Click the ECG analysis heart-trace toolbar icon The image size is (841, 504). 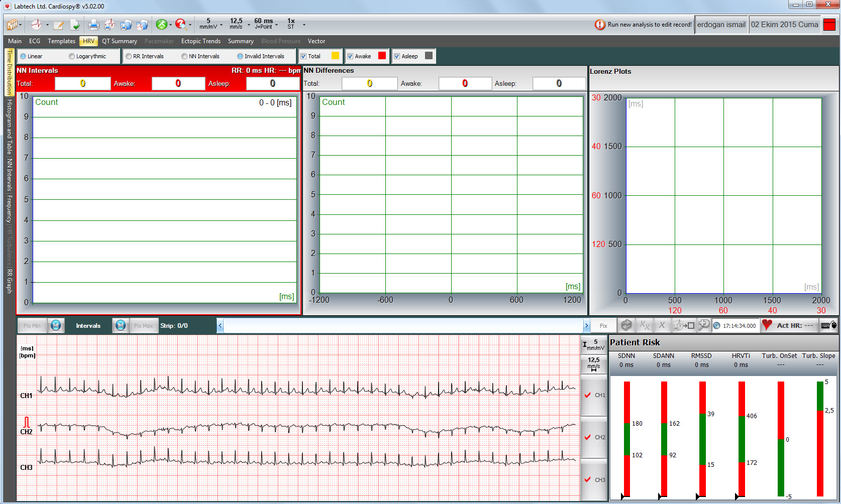pyautogui.click(x=36, y=24)
